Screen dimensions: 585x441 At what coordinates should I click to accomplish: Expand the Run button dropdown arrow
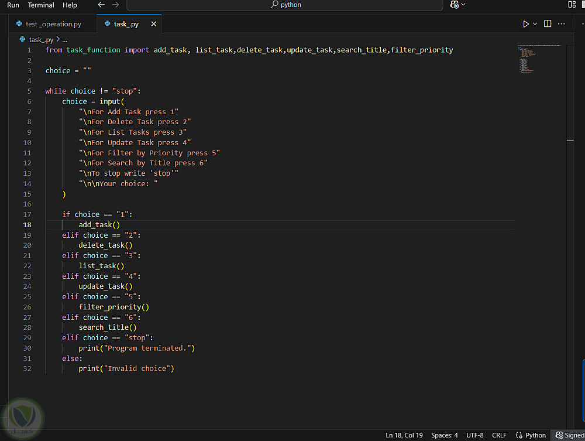pyautogui.click(x=535, y=24)
